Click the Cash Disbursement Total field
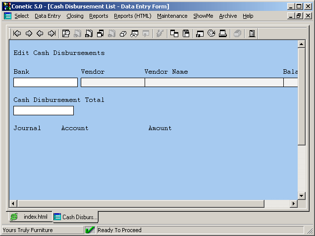Viewport: 315px width, 236px height. point(44,111)
